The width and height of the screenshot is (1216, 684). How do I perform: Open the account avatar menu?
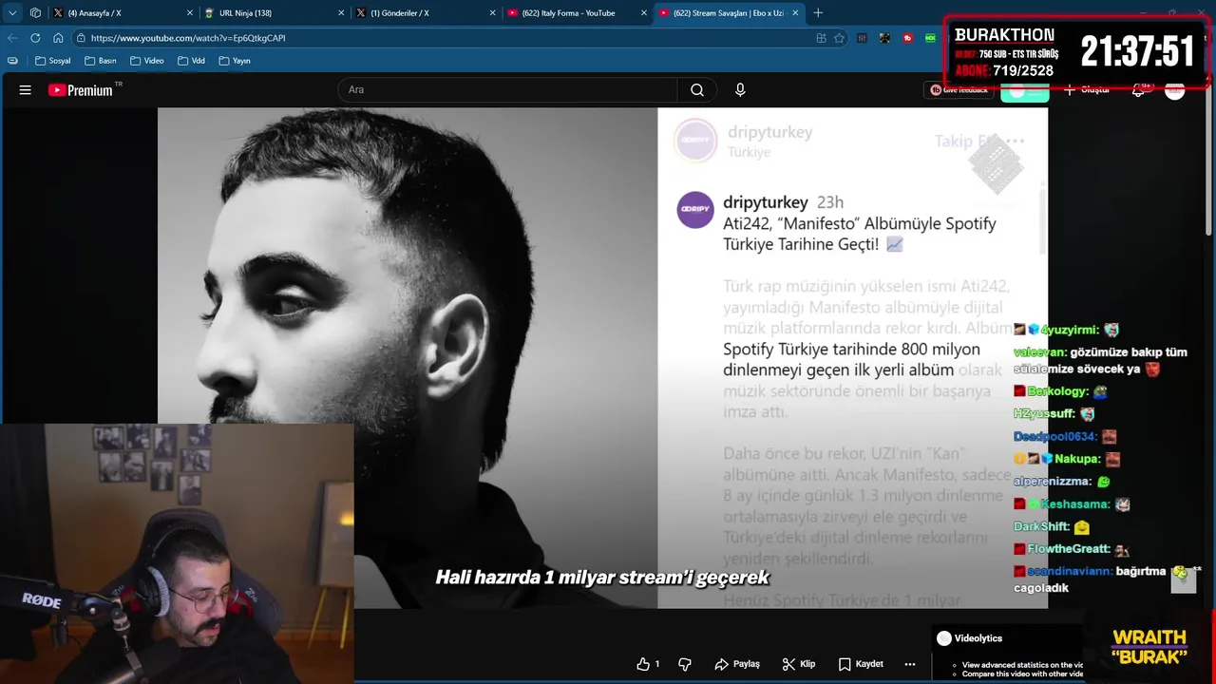point(1175,90)
